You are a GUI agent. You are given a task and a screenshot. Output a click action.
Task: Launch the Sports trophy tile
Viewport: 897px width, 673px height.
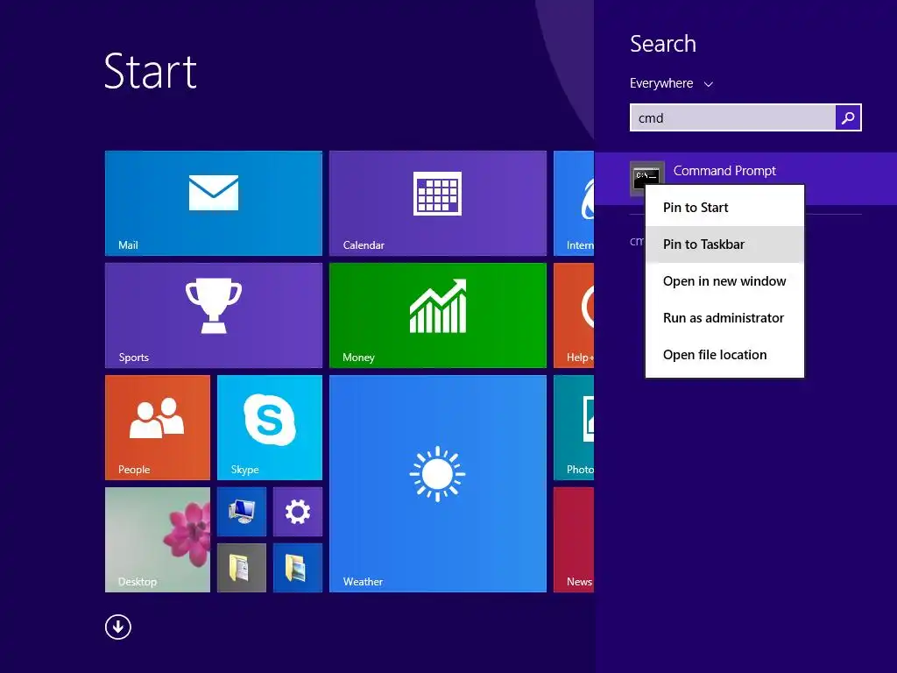[214, 315]
